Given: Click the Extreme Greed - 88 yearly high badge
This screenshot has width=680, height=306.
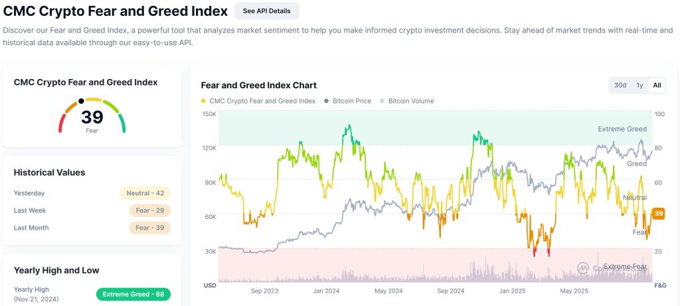Looking at the screenshot, I should pyautogui.click(x=133, y=294).
